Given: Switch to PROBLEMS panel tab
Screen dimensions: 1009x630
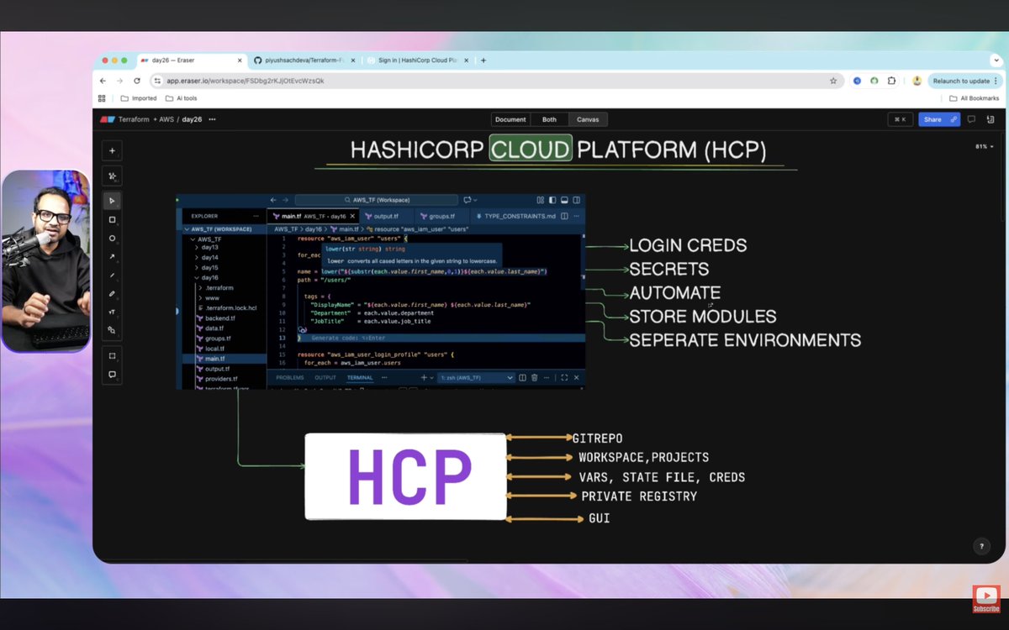Looking at the screenshot, I should coord(290,378).
